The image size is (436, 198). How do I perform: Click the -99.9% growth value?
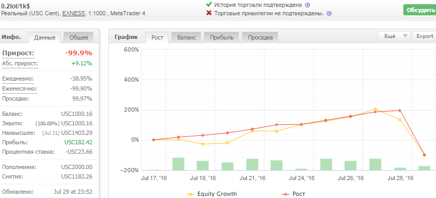point(79,53)
